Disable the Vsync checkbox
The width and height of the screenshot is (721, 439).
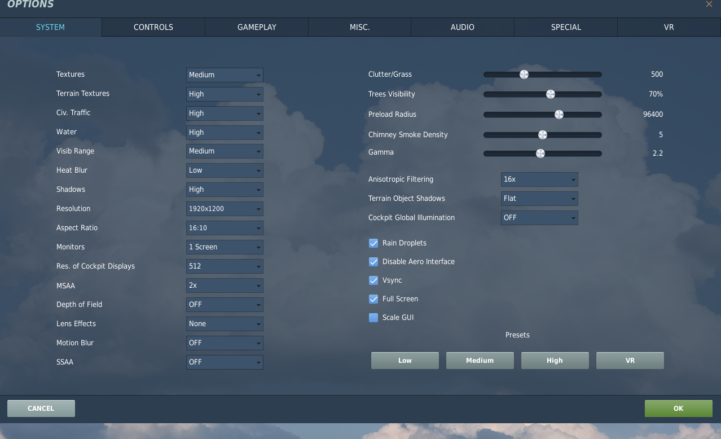[373, 280]
